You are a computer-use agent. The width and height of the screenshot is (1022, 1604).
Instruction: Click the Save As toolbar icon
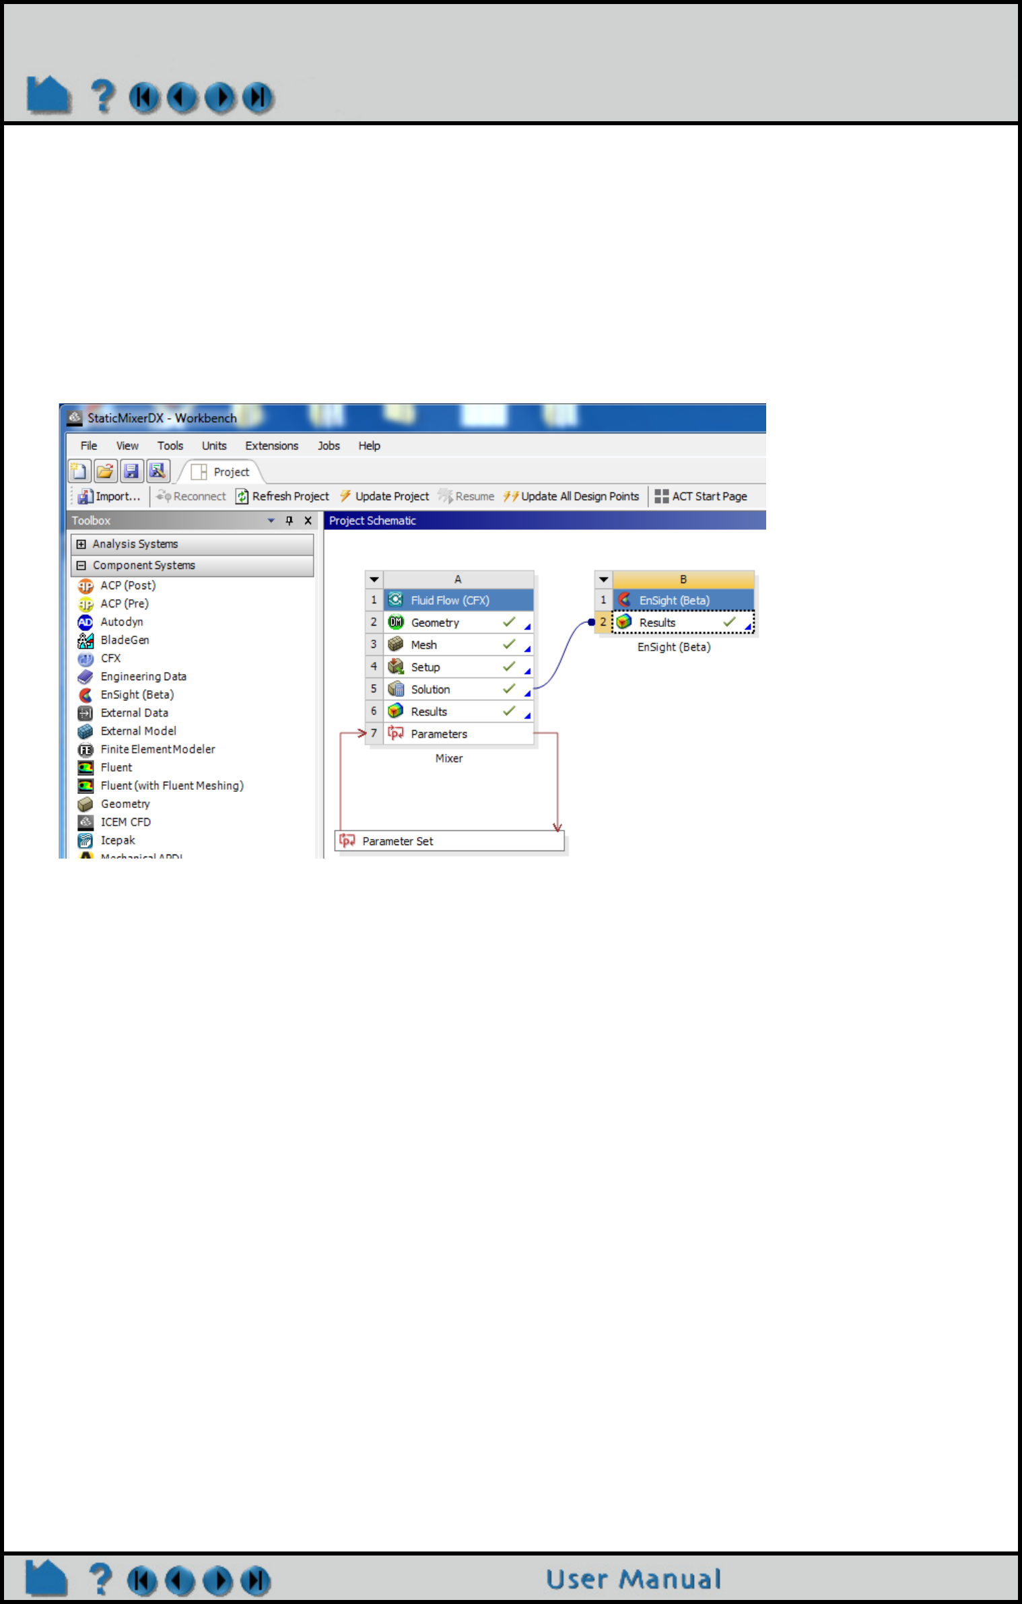tap(158, 471)
